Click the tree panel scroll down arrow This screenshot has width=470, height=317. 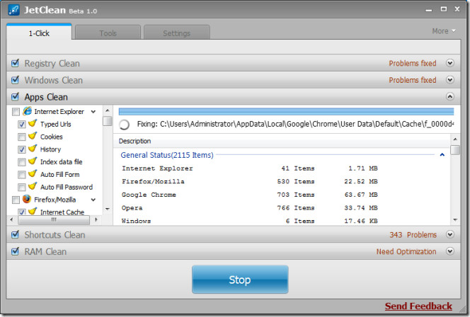[108, 209]
